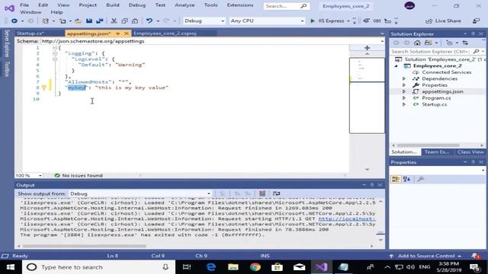Click the Cut scissors icon
Viewport: 488px width, 274px height.
coord(114,21)
